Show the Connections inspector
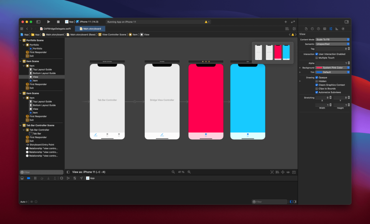This screenshot has height=224, width=370. pos(343,28)
